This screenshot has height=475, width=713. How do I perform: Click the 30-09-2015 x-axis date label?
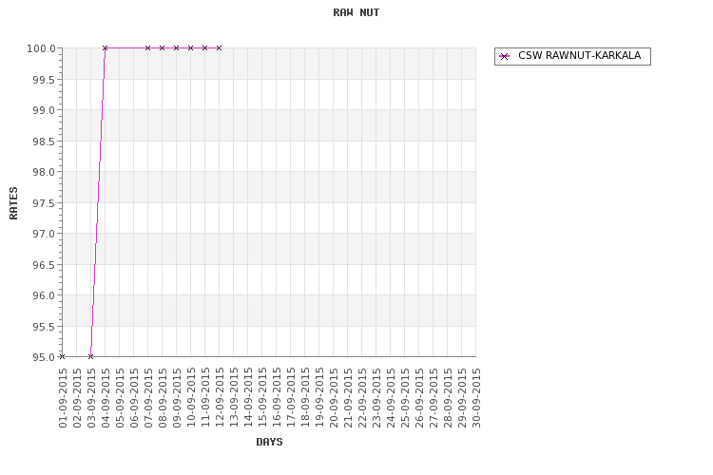(476, 398)
